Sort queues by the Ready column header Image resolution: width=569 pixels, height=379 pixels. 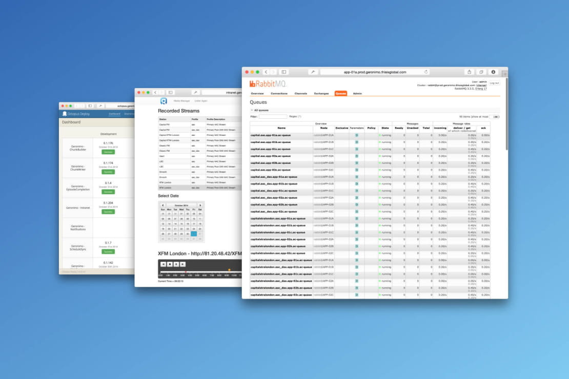click(x=399, y=128)
